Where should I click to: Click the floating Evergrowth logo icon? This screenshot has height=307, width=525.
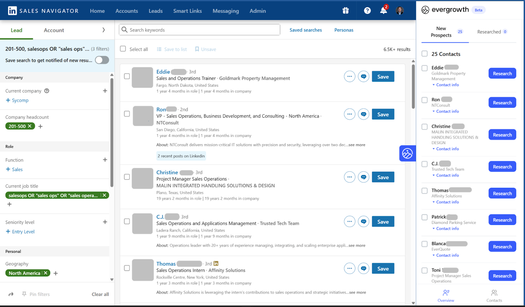[x=407, y=153]
